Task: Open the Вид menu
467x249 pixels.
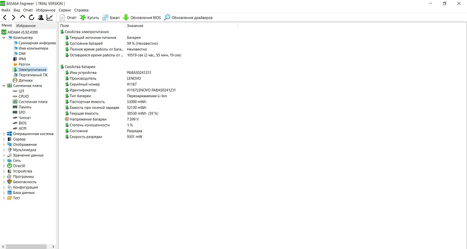Action: click(x=17, y=10)
